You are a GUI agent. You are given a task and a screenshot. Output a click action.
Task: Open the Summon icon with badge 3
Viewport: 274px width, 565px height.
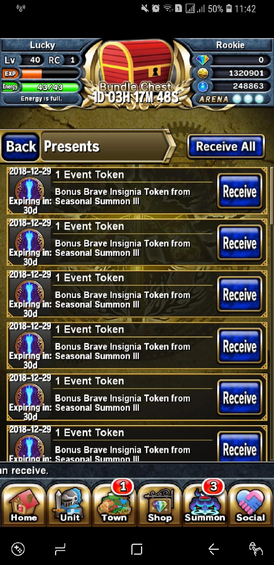(x=205, y=505)
